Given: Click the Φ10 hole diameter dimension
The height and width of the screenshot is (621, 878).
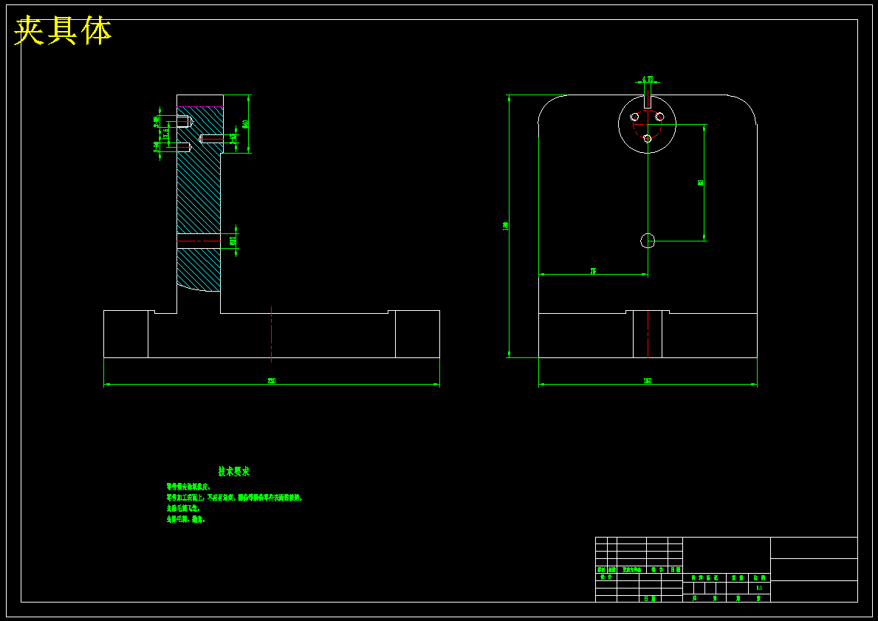Looking at the screenshot, I should click(x=233, y=241).
